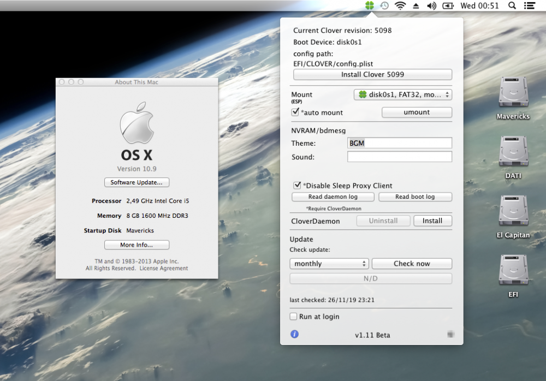Click CloverDaemon Uninstall button

(383, 221)
